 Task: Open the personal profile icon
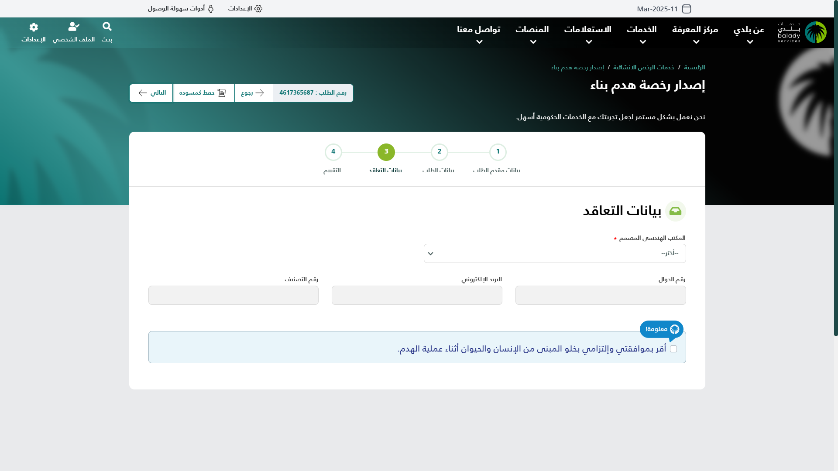[74, 27]
